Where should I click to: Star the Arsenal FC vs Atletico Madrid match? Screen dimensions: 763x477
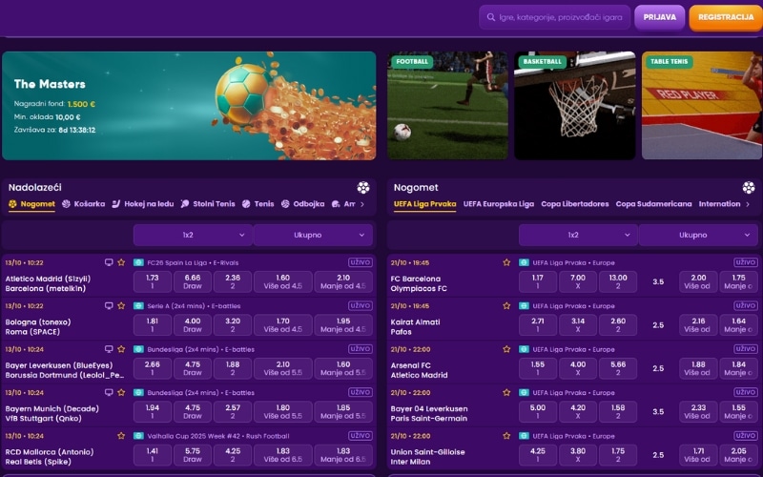[x=506, y=349]
